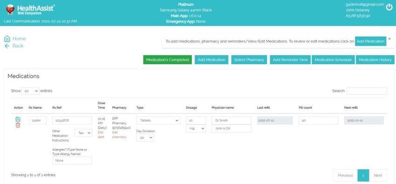
Task: Open the Home link
Action: point(19,39)
